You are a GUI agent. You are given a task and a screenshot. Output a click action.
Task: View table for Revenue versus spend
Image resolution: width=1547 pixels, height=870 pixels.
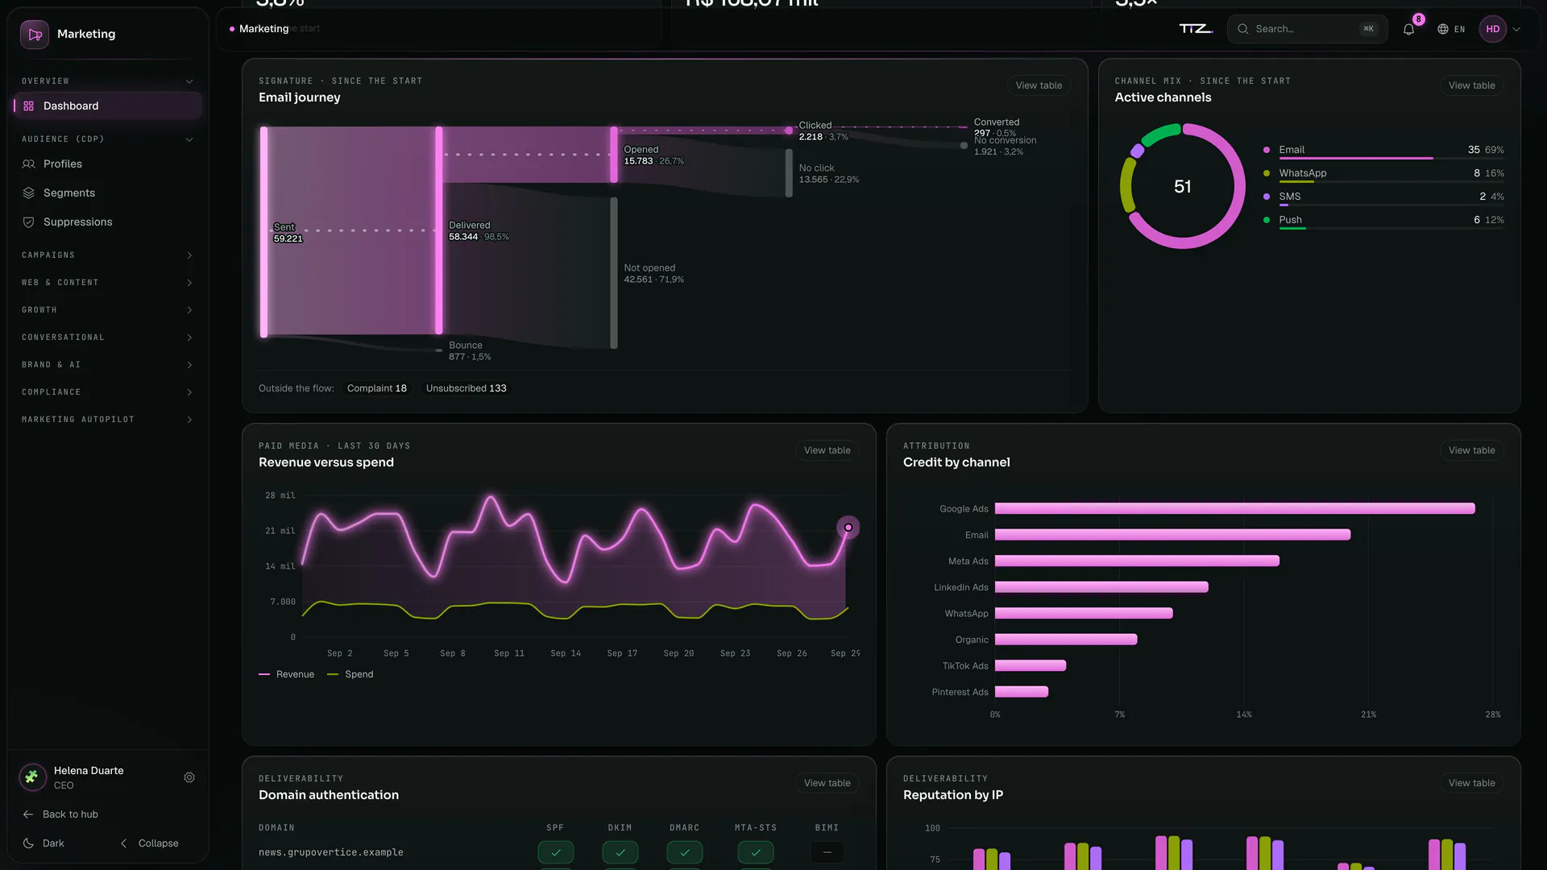(x=827, y=450)
